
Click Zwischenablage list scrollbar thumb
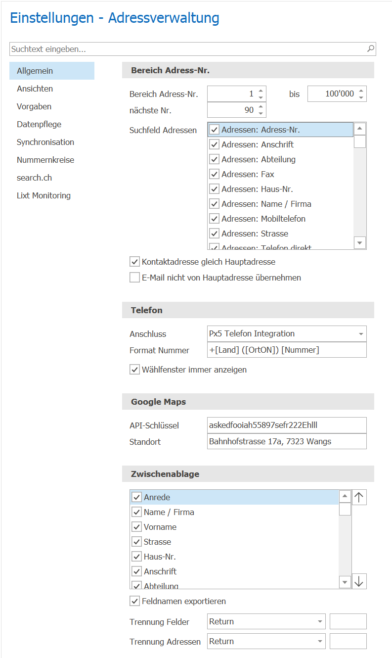[345, 509]
